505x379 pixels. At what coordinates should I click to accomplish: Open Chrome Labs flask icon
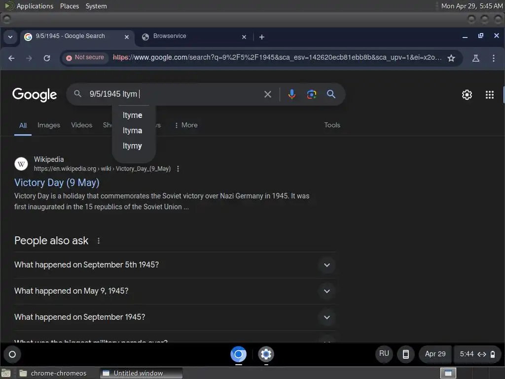pos(476,58)
